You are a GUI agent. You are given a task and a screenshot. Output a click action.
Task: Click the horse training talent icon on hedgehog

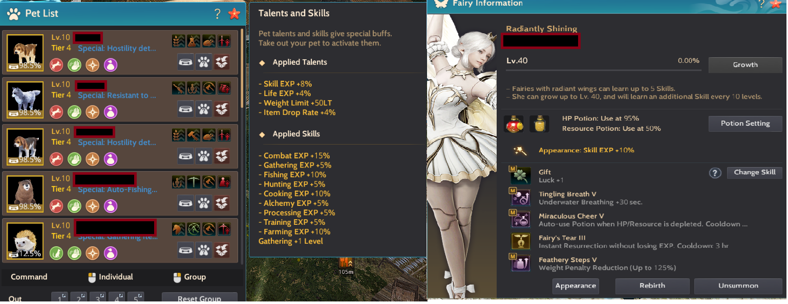click(x=178, y=228)
